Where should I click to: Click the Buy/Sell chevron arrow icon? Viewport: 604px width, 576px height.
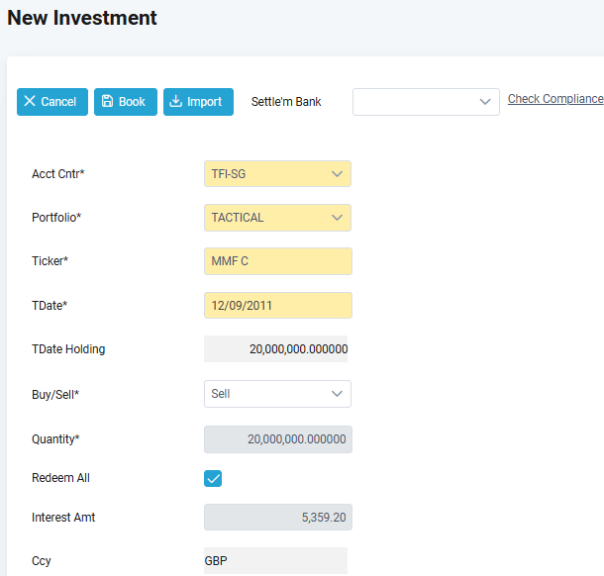click(x=337, y=394)
